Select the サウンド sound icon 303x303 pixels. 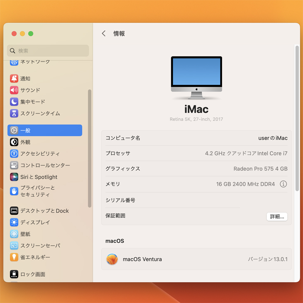click(14, 90)
